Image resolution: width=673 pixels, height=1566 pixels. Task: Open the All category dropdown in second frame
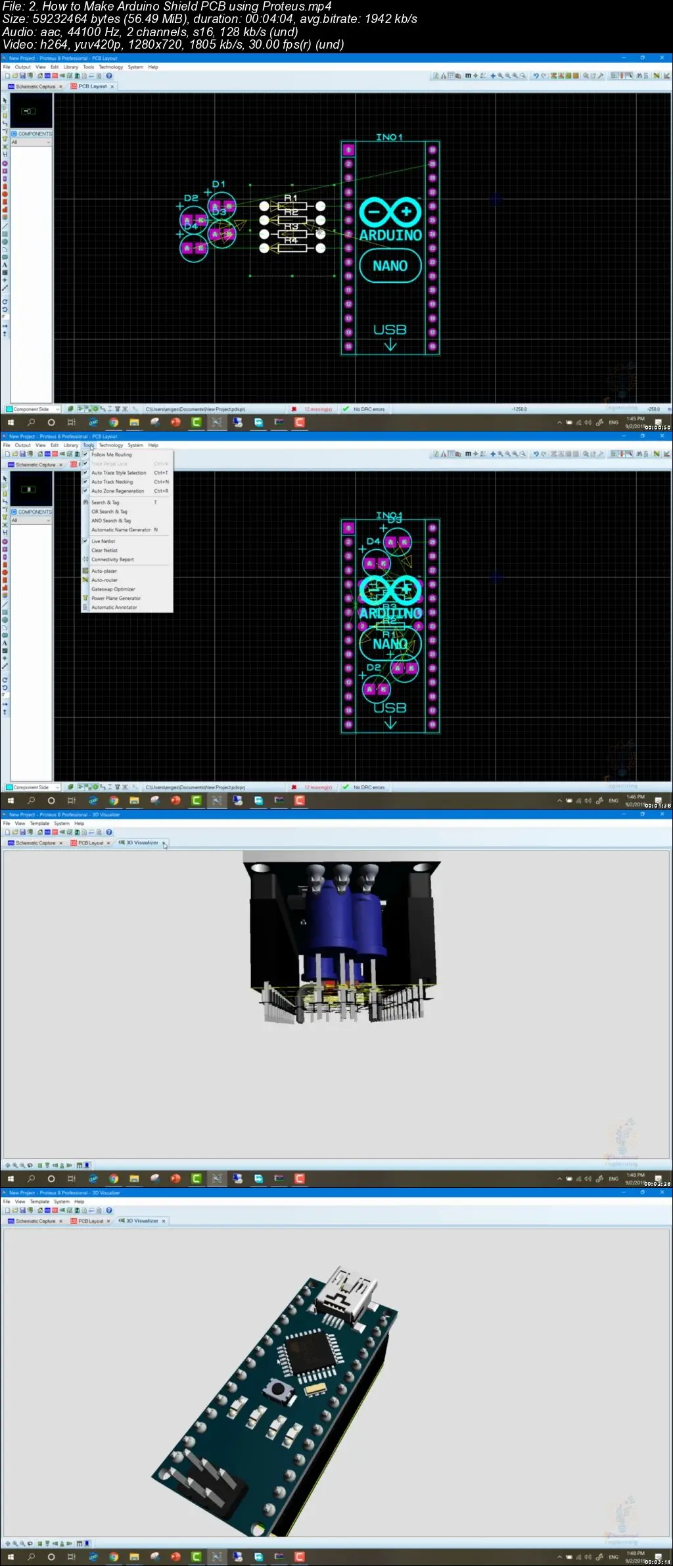point(31,520)
